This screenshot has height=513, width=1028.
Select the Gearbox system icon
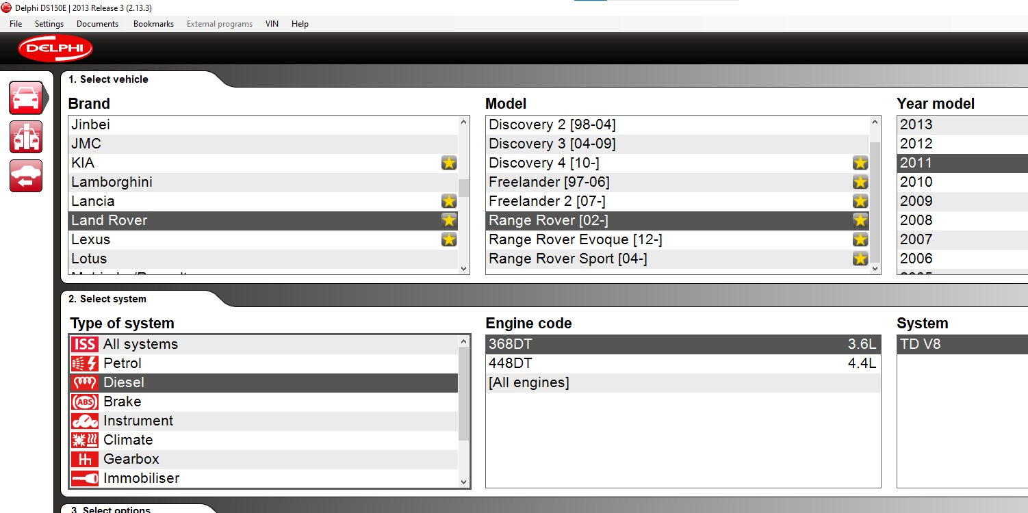pos(85,459)
